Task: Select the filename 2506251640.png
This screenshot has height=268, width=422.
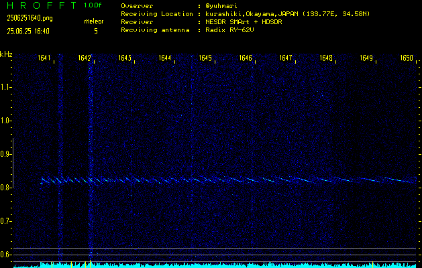Action: (x=30, y=18)
